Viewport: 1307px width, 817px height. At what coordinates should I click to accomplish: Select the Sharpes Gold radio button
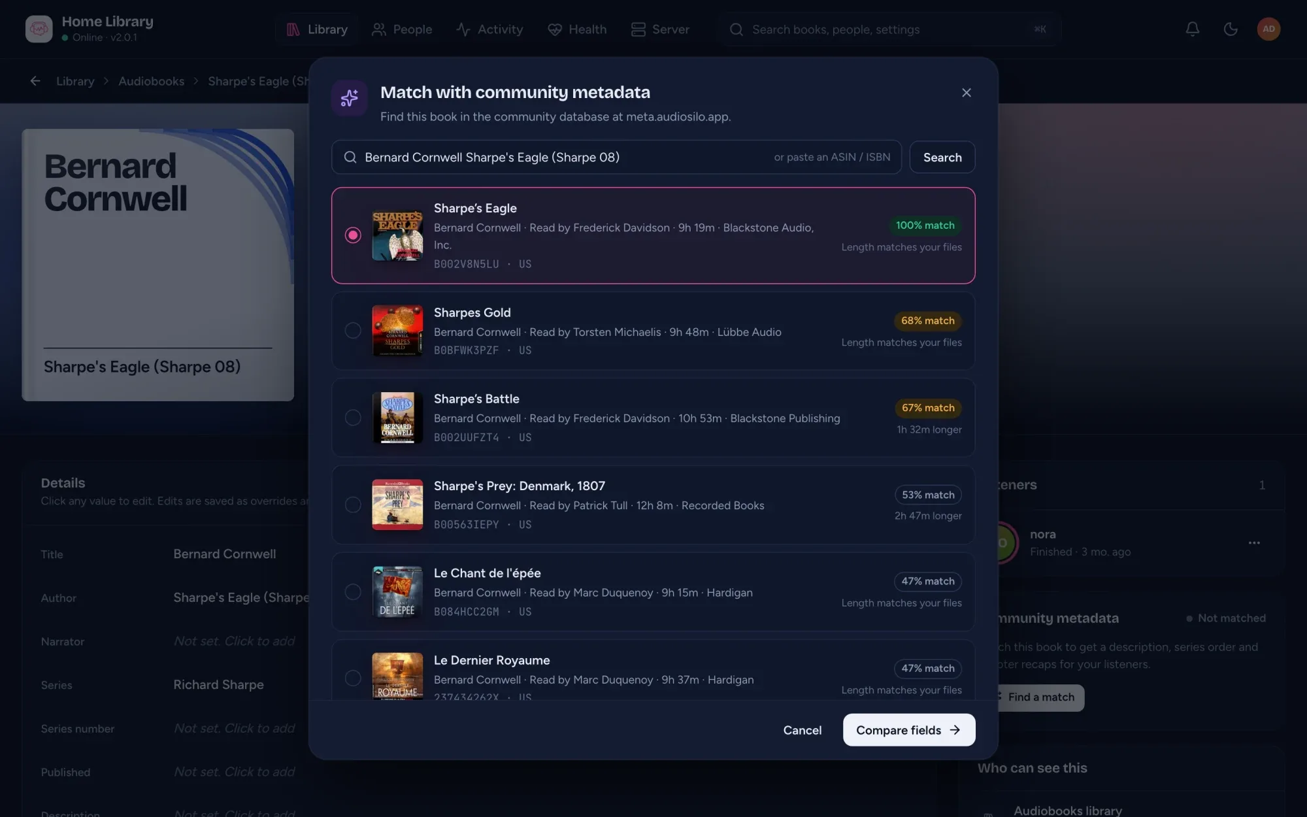point(353,330)
